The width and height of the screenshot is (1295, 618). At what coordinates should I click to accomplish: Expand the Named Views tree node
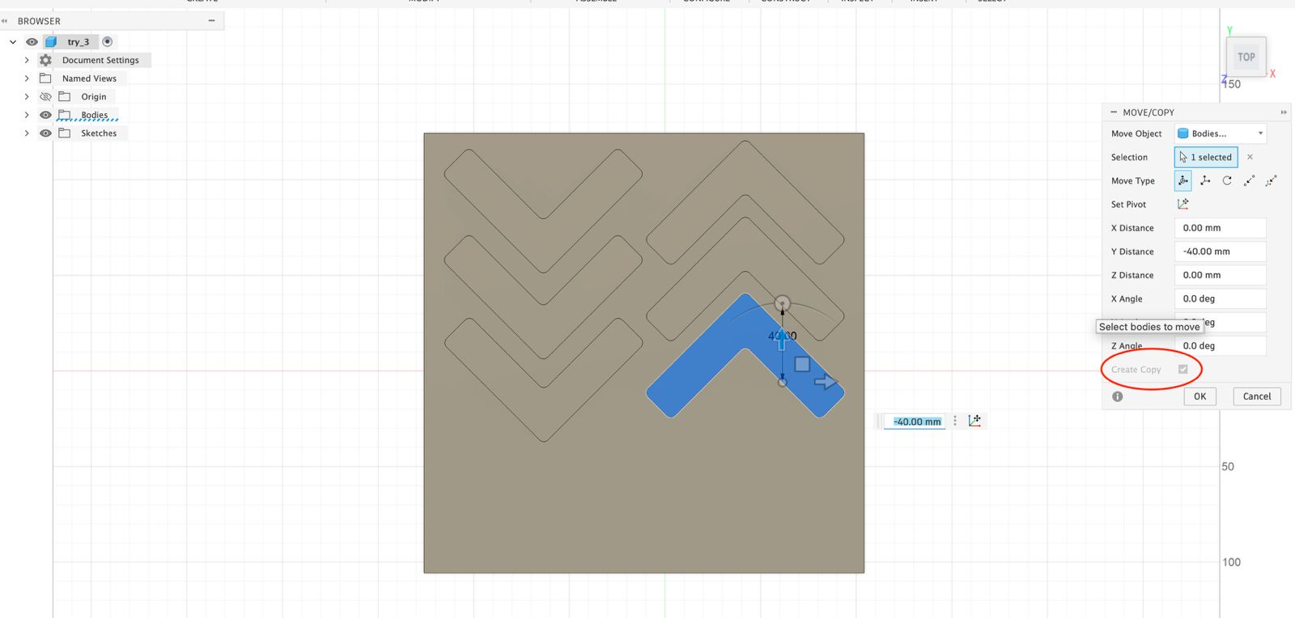pyautogui.click(x=27, y=78)
